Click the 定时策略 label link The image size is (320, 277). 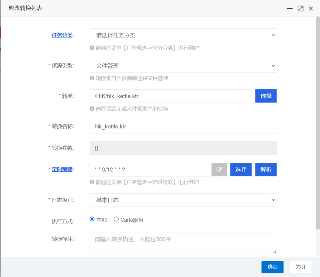tap(62, 170)
